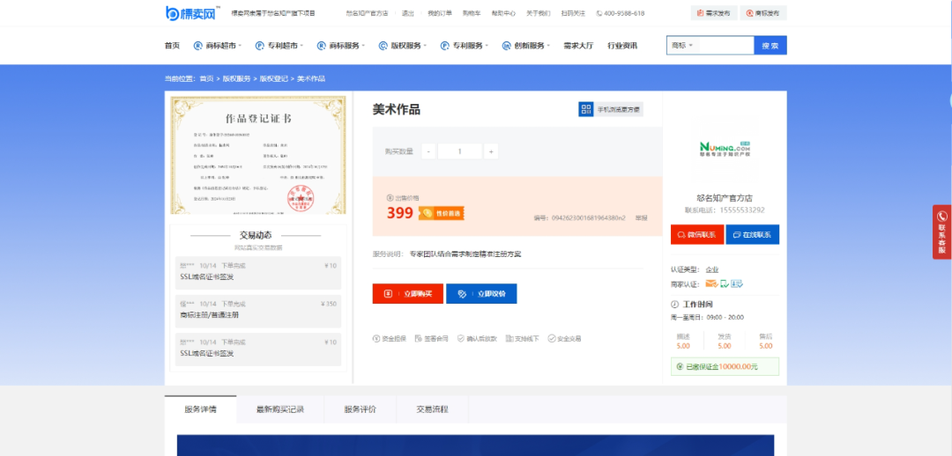Click the Numing.com shop logo
952x456 pixels.
coord(724,151)
